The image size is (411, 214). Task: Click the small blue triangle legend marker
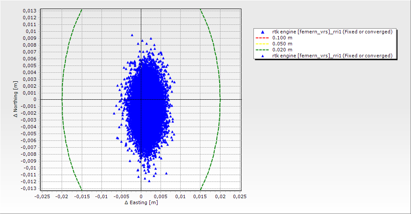262,56
